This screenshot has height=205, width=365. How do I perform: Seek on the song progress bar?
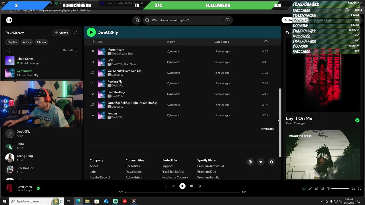[x=182, y=192]
